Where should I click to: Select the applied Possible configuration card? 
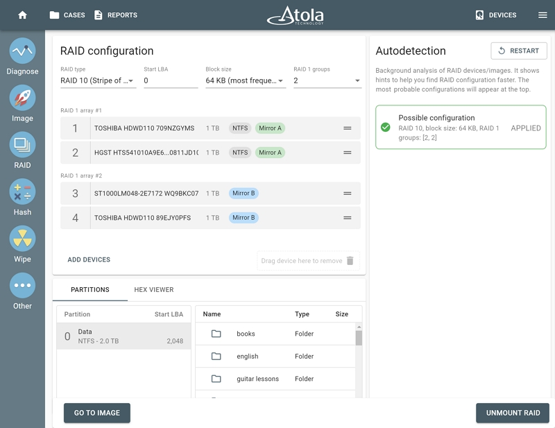click(x=461, y=127)
